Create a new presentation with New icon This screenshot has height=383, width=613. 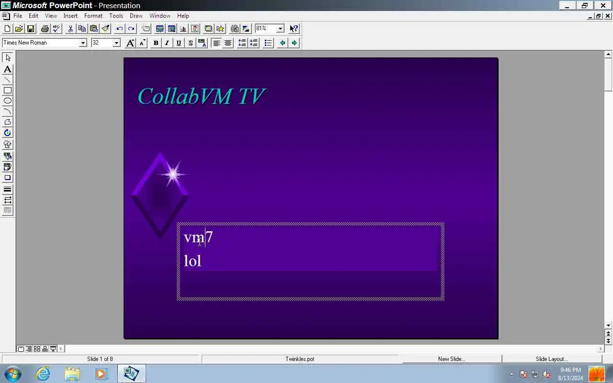(7, 29)
